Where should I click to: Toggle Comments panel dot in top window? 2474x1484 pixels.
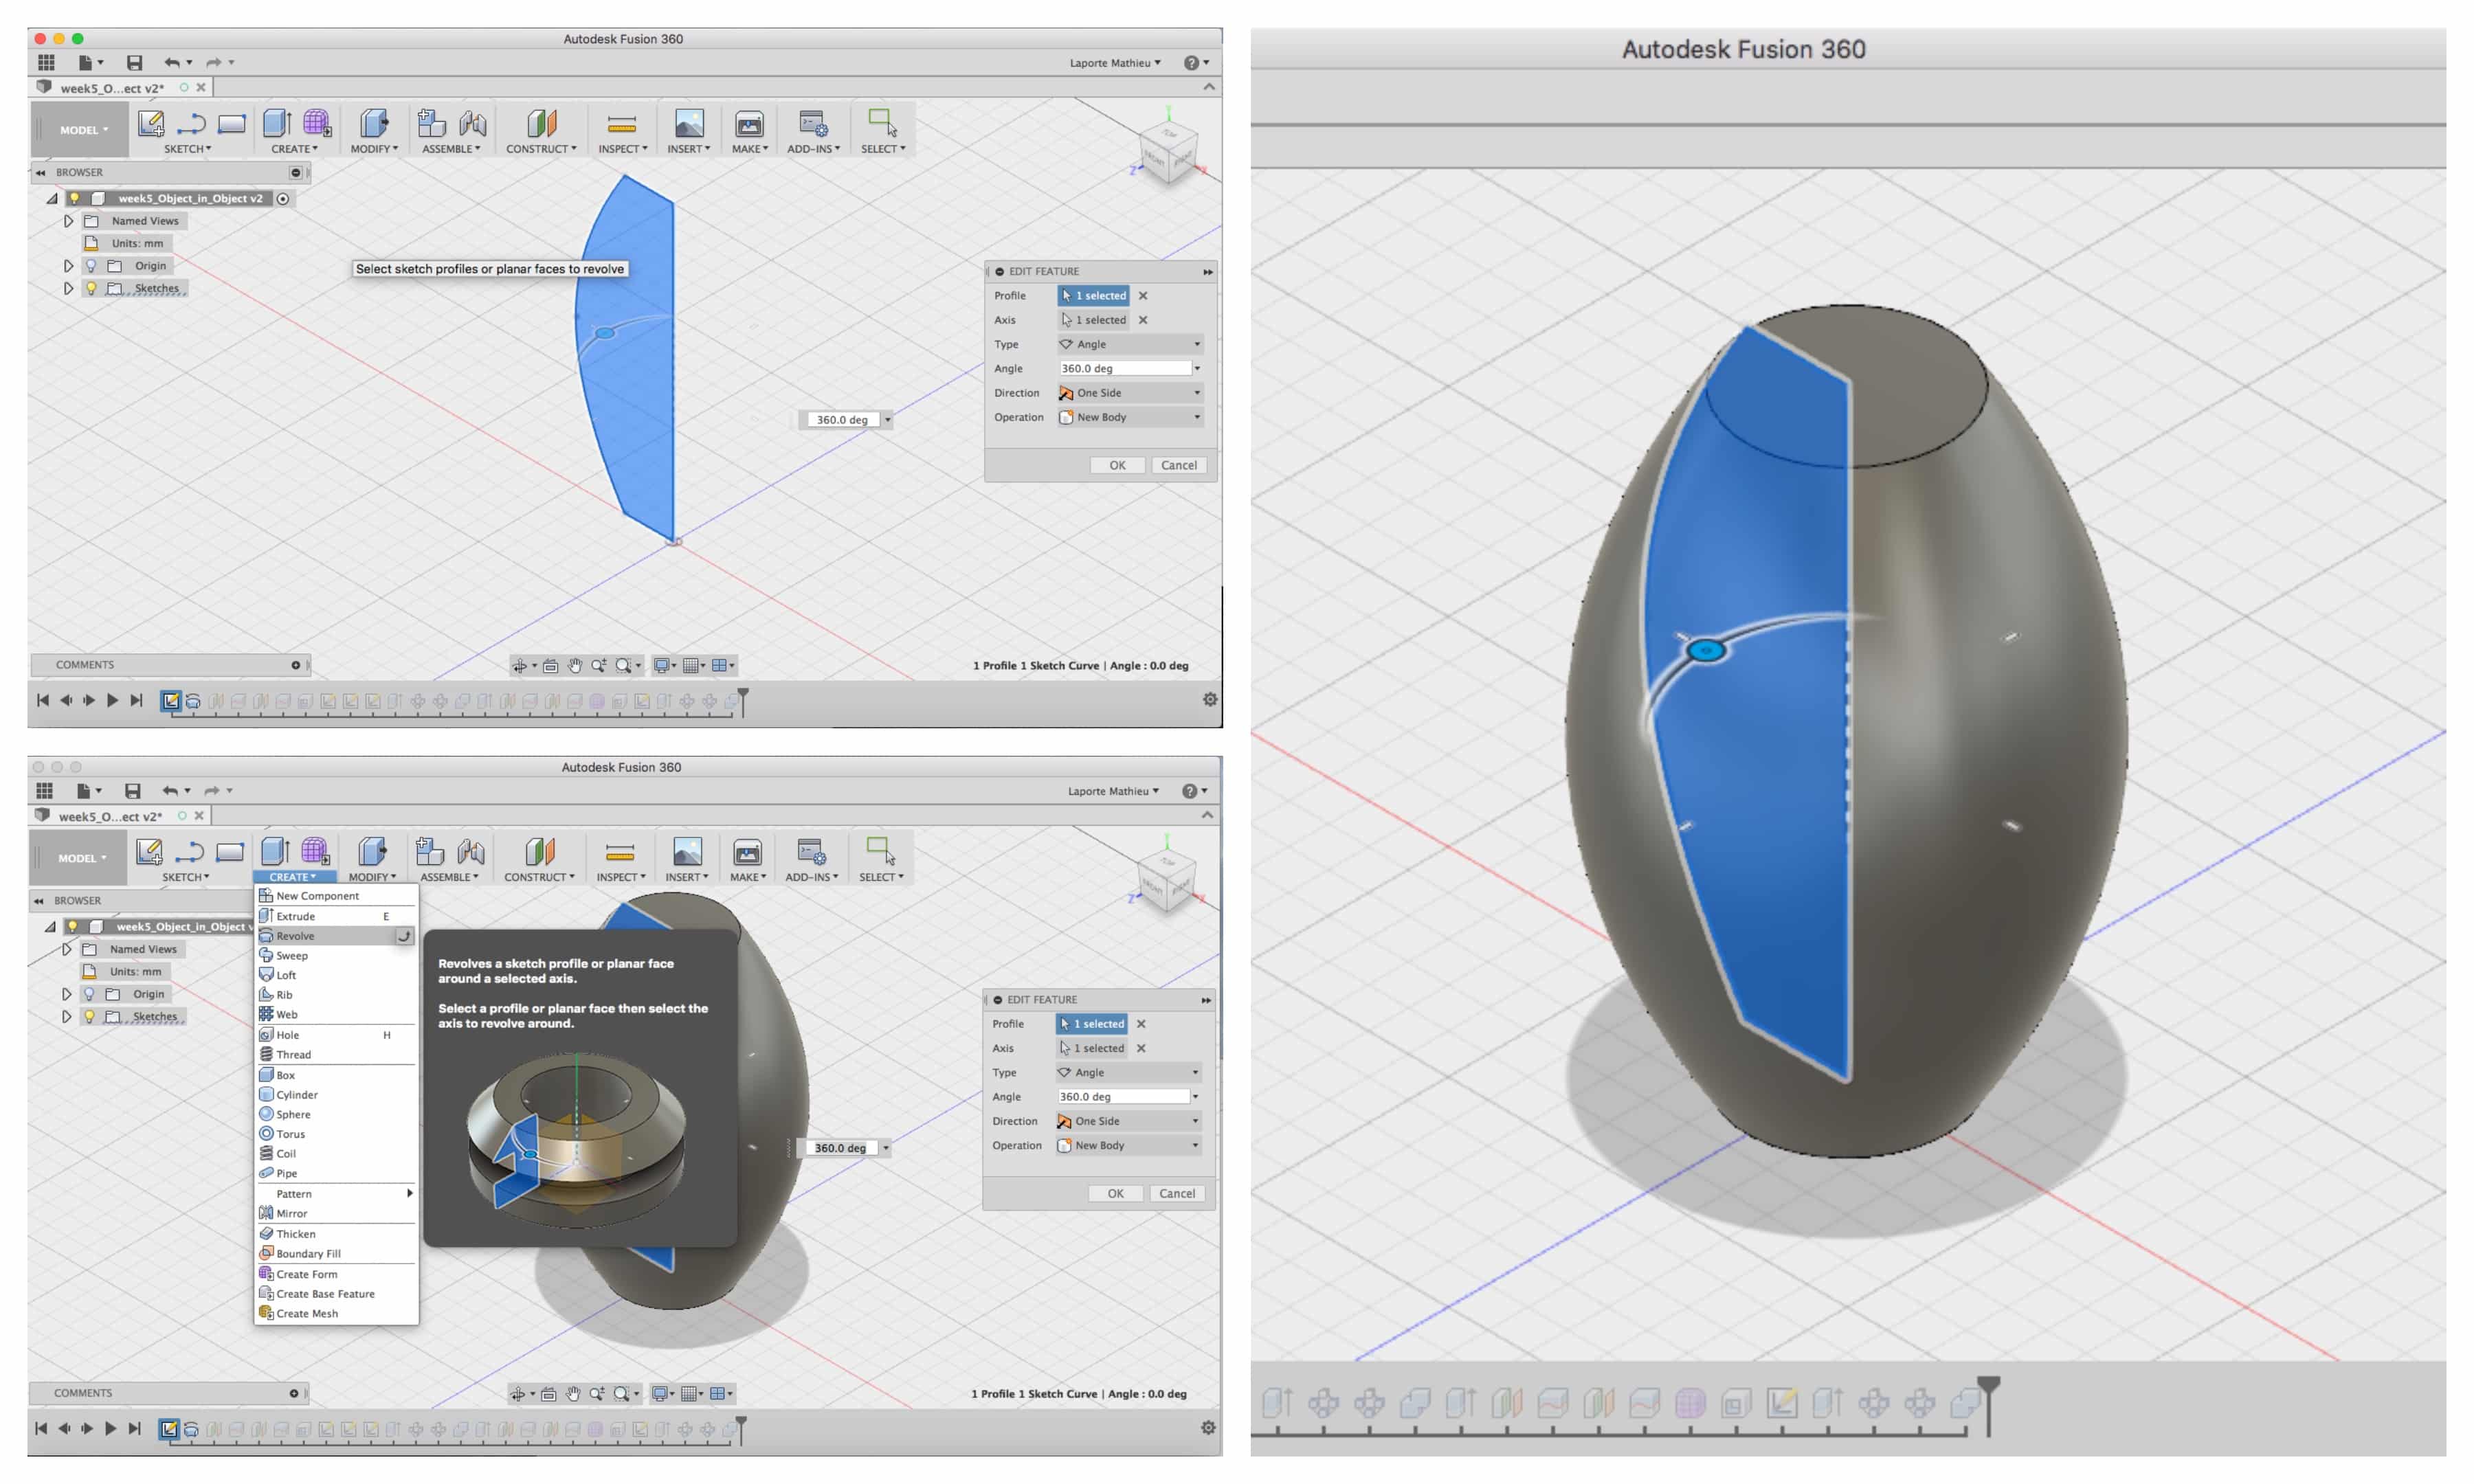pos(295,665)
